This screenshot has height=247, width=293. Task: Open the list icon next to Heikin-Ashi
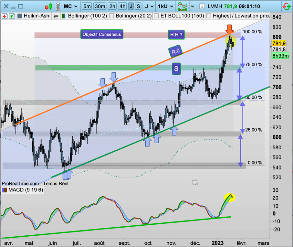pos(56,16)
